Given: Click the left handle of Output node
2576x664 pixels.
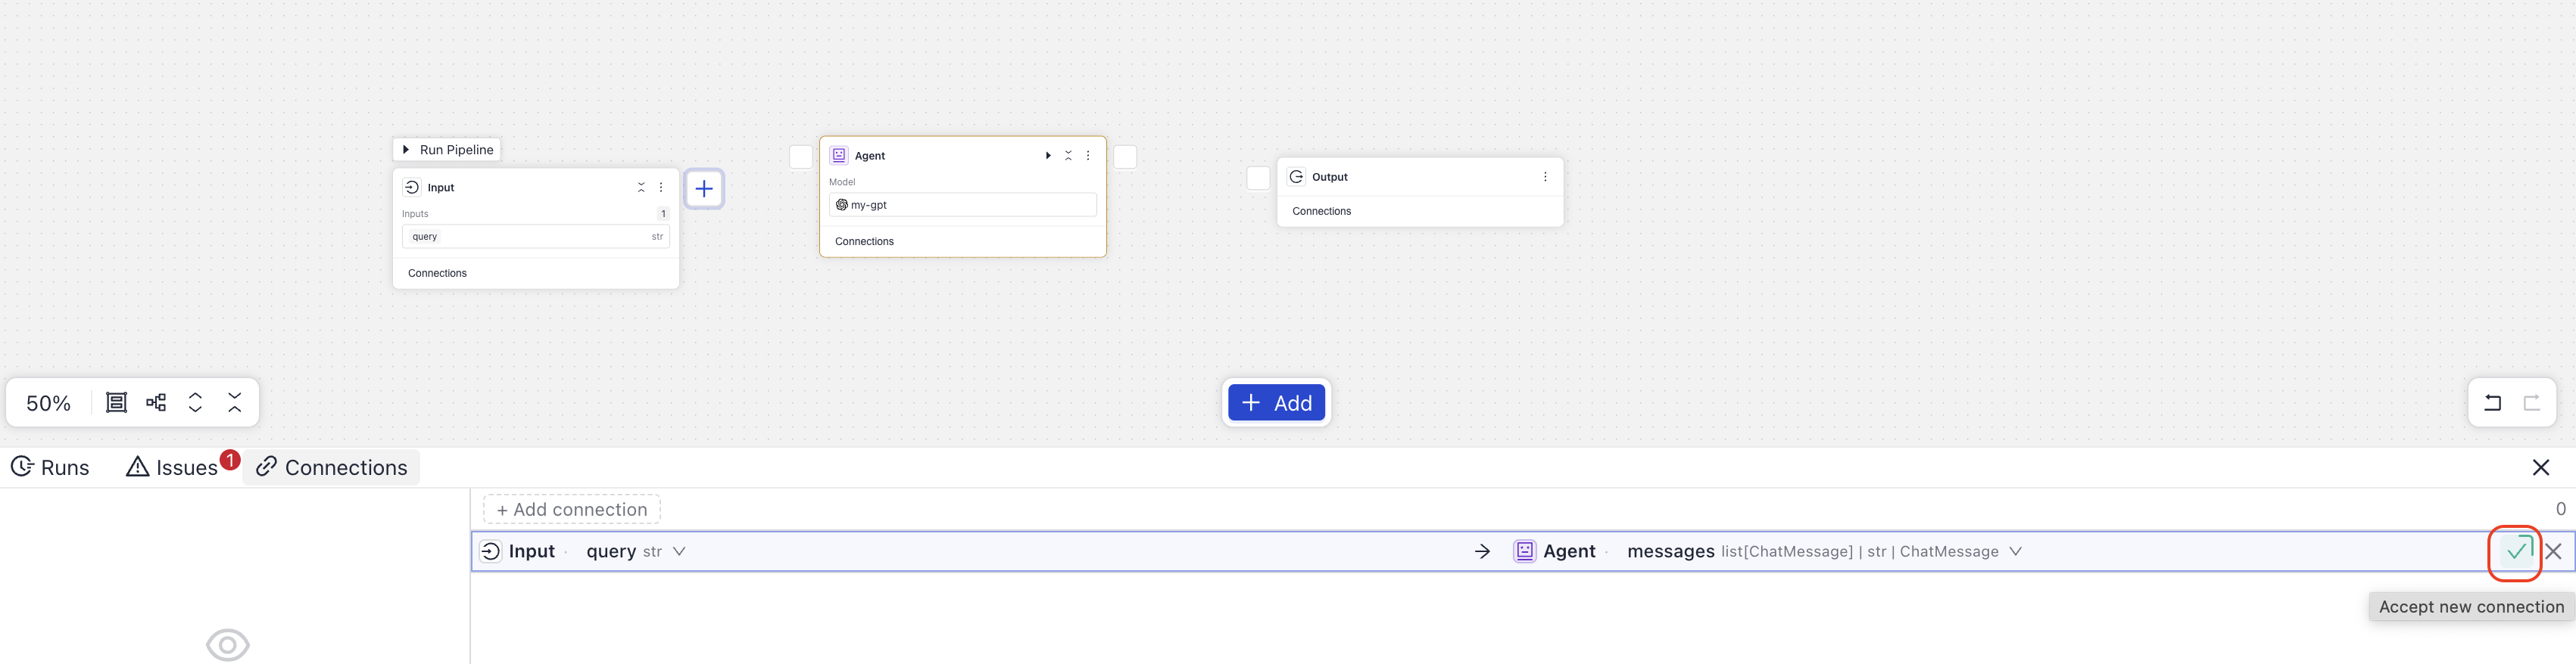Looking at the screenshot, I should [x=1258, y=178].
